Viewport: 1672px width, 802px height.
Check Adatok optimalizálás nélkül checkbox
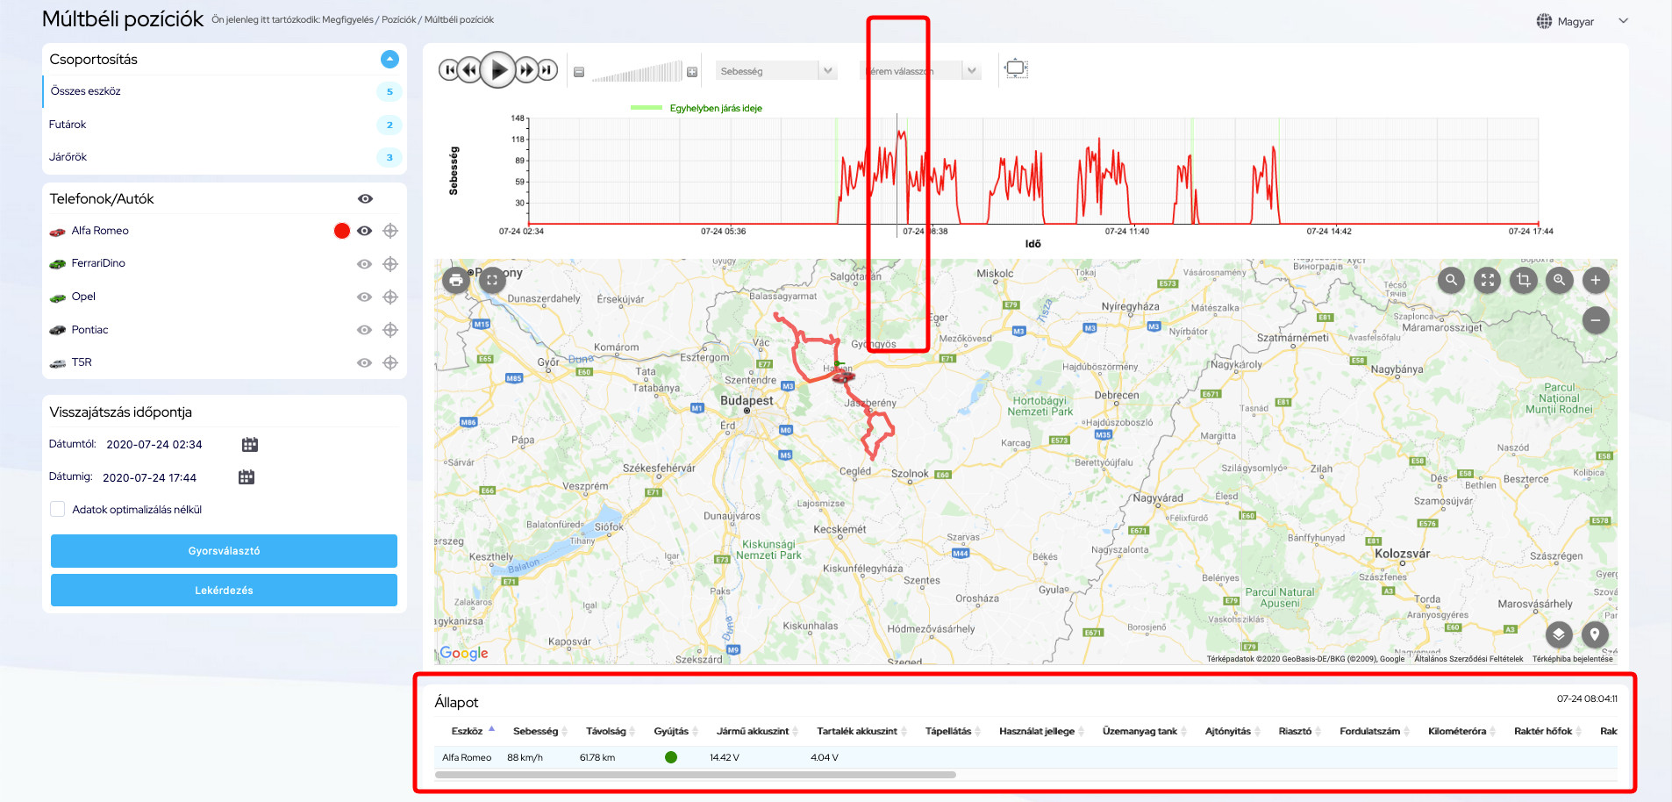tap(58, 510)
